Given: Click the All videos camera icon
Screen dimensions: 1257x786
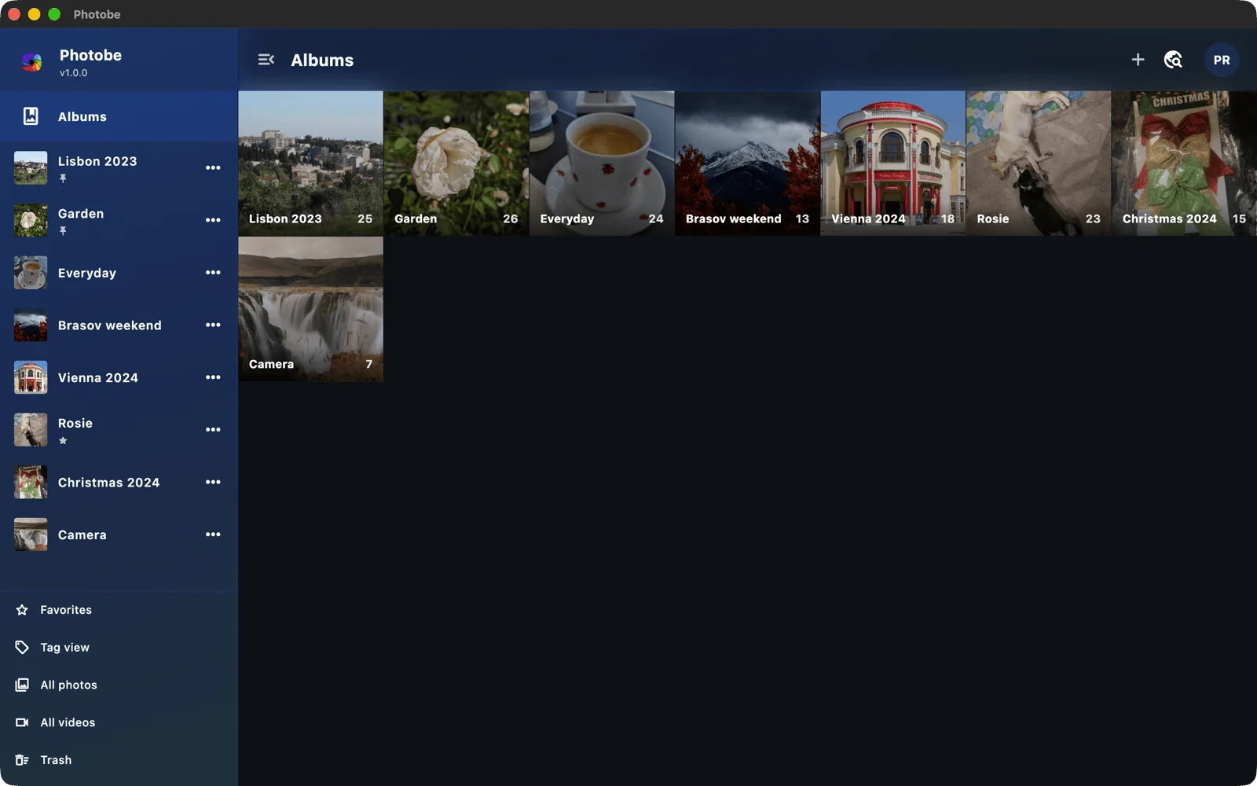Looking at the screenshot, I should click(22, 722).
